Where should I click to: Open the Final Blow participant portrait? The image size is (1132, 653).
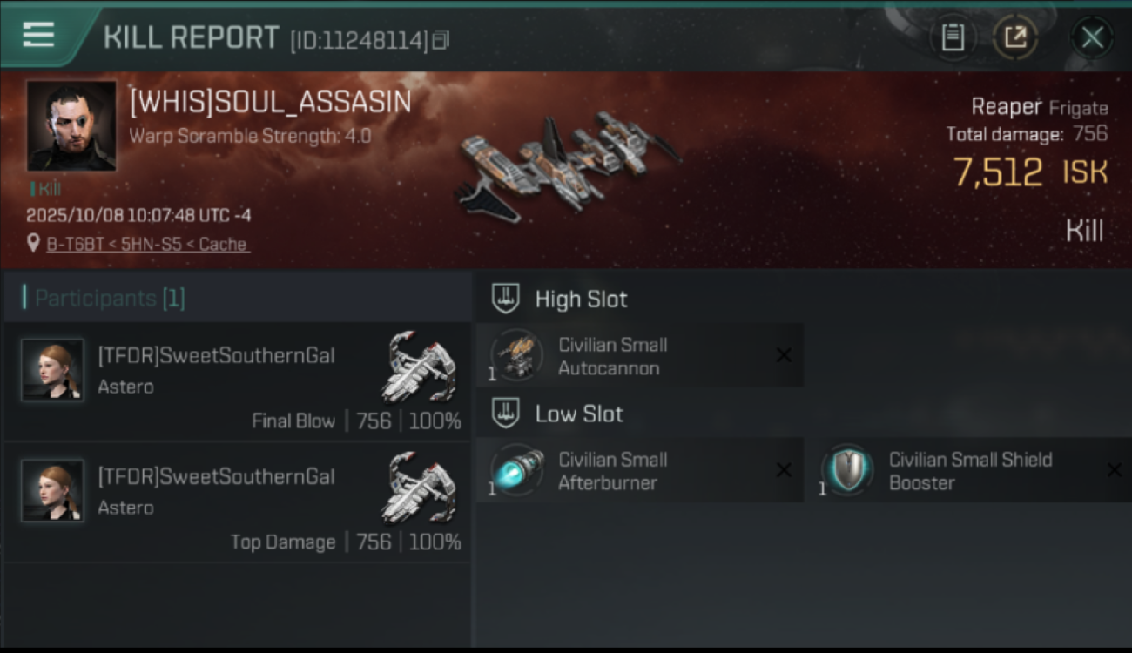(x=52, y=370)
